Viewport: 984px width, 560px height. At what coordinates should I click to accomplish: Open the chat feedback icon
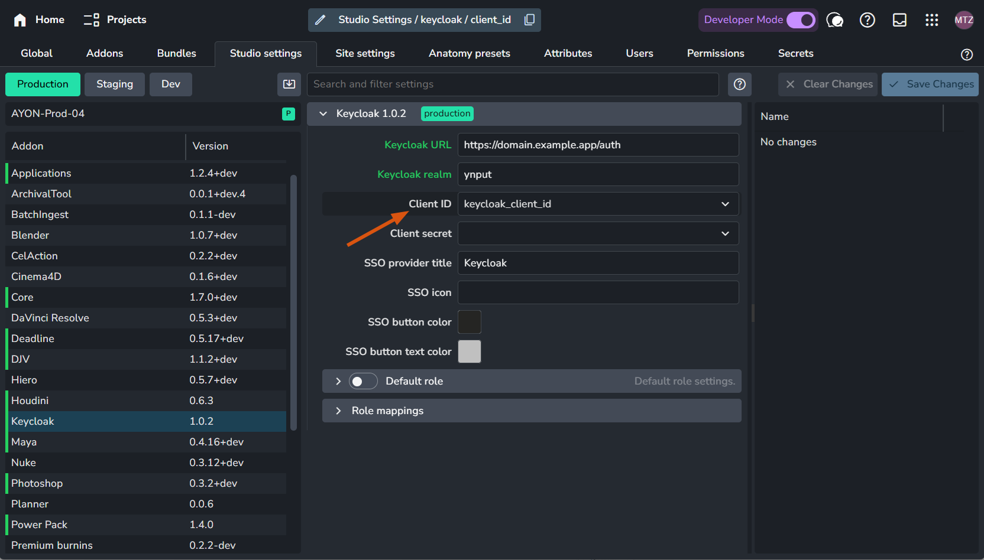834,20
